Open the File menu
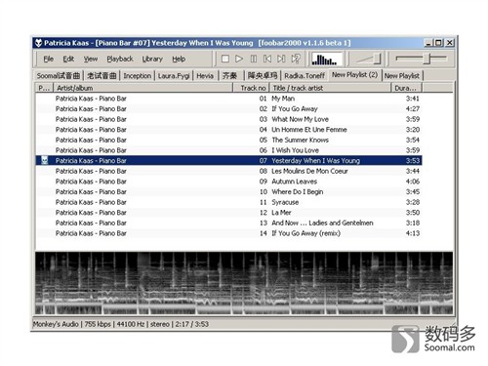The image size is (488, 366). (x=49, y=59)
